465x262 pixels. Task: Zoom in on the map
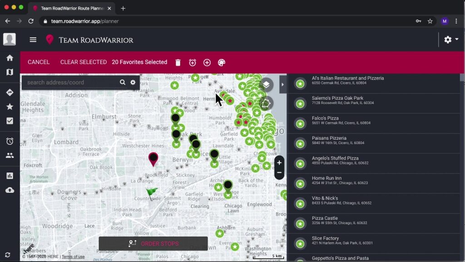click(x=279, y=163)
